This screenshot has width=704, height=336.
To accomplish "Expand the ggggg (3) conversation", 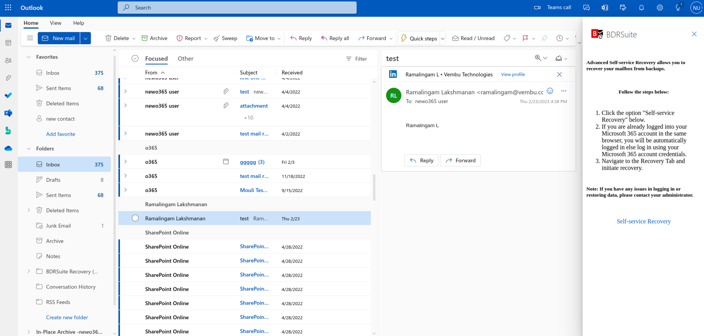I will tap(126, 162).
